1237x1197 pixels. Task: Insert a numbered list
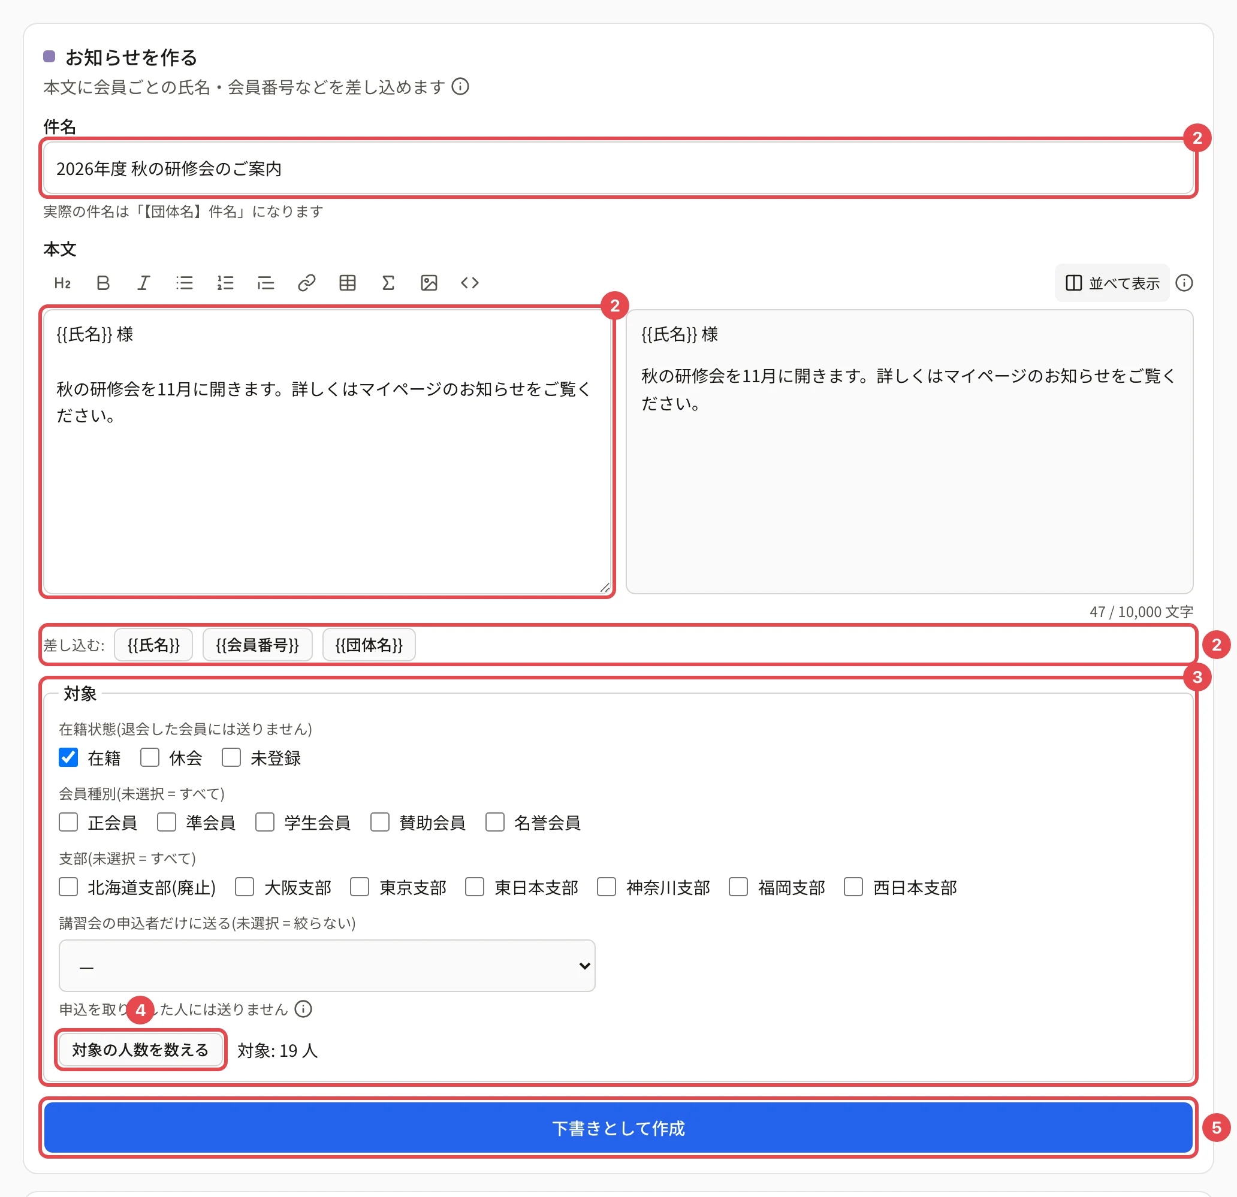[225, 283]
